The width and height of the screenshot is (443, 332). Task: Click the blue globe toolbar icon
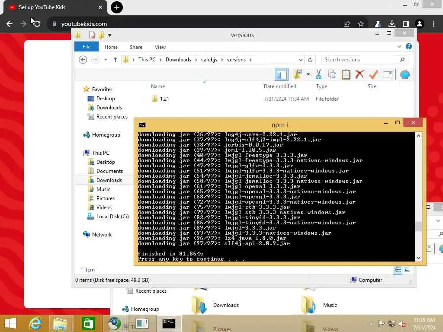point(405,74)
